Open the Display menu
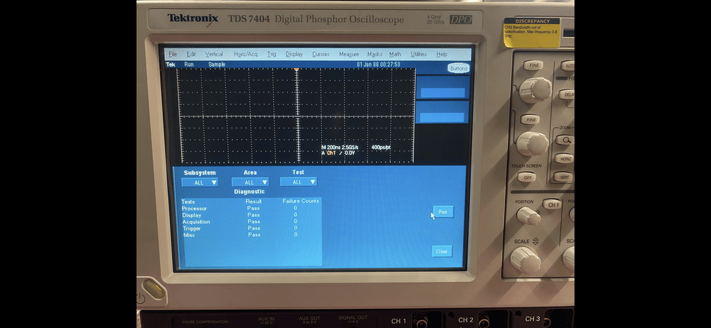This screenshot has width=711, height=328. tap(294, 54)
